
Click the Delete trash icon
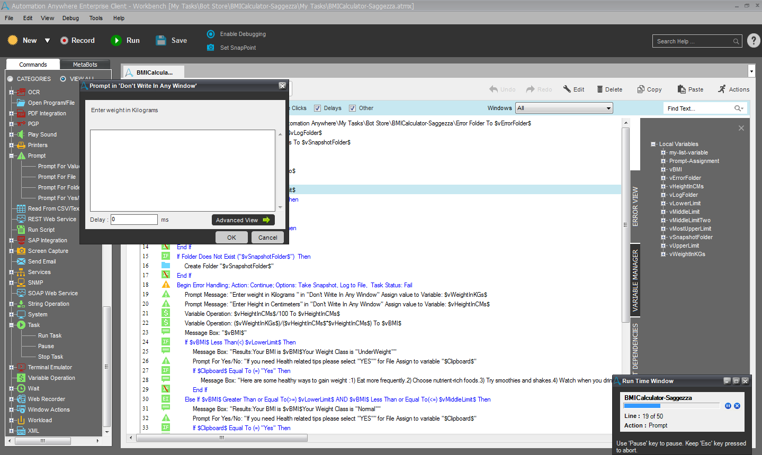click(x=600, y=89)
